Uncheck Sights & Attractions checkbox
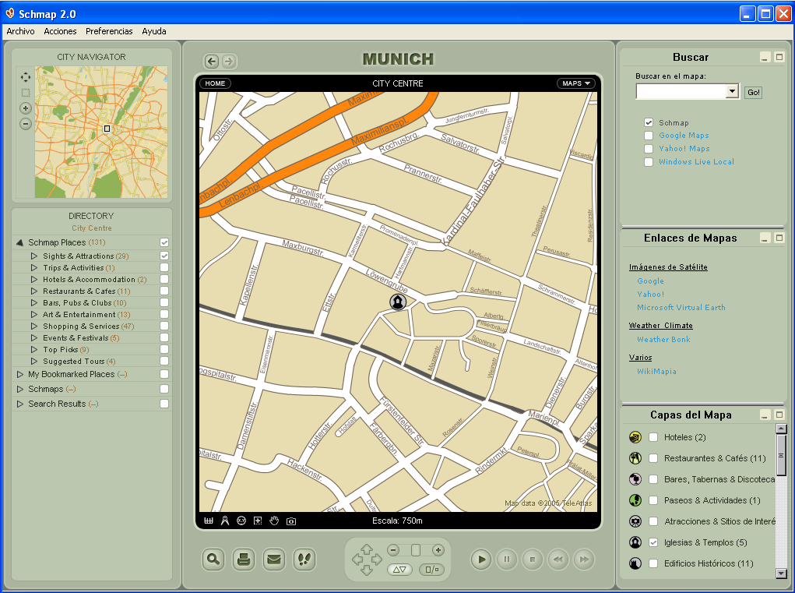This screenshot has width=795, height=593. coord(164,256)
